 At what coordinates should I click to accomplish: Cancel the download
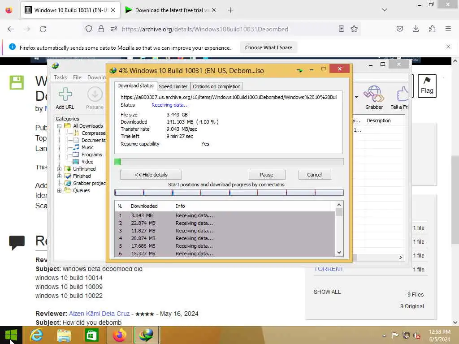pos(315,175)
